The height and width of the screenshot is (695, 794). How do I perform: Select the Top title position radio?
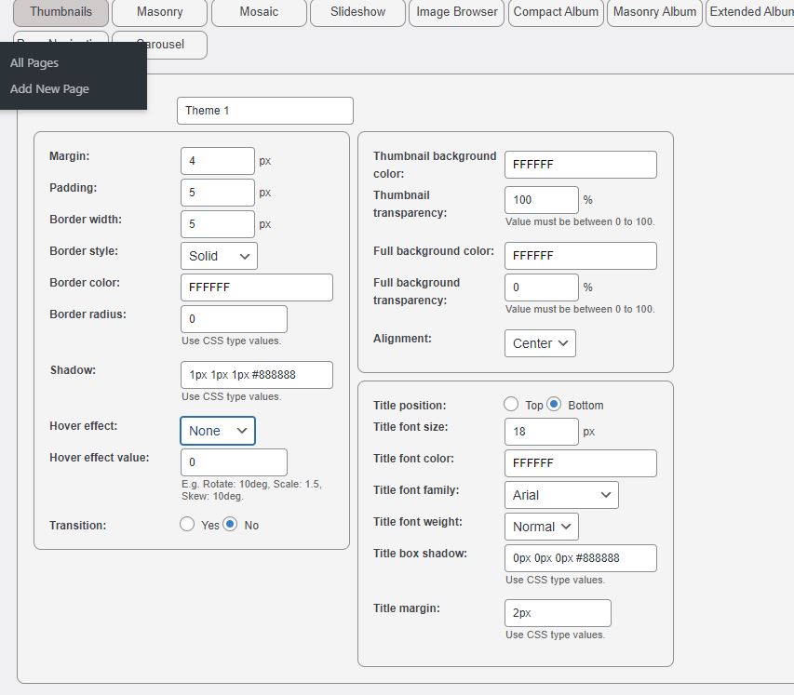(511, 405)
